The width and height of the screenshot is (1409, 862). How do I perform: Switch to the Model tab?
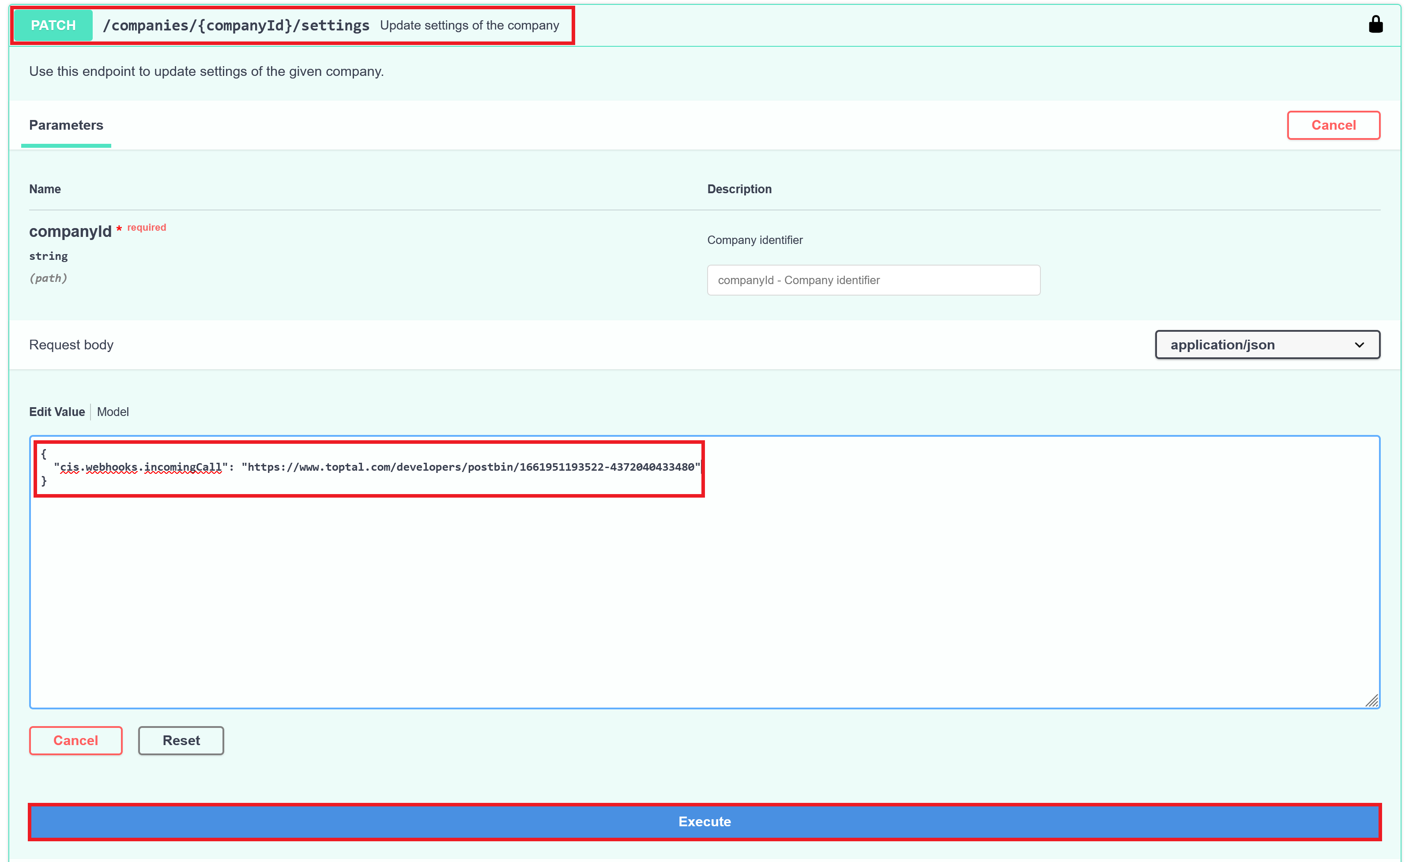[113, 412]
